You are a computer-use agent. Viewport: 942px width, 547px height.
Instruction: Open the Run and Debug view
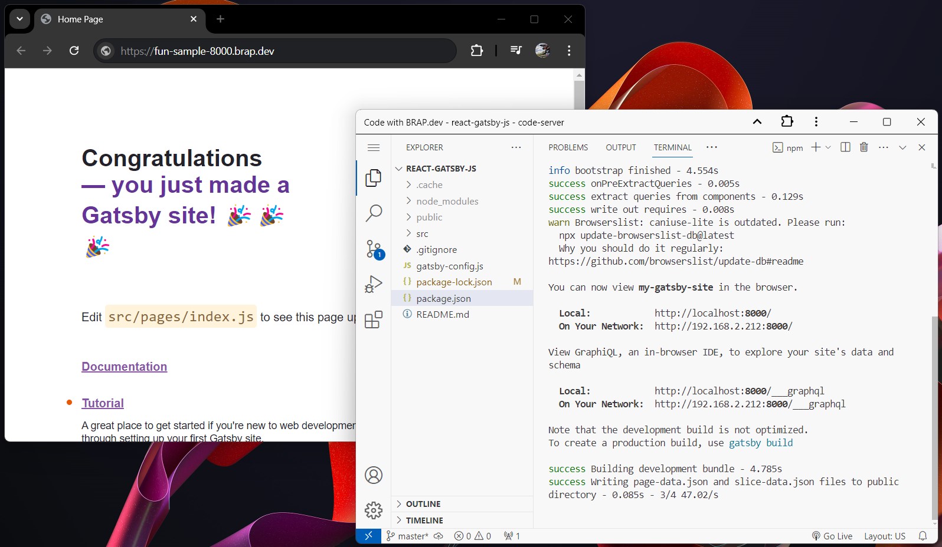(x=374, y=285)
